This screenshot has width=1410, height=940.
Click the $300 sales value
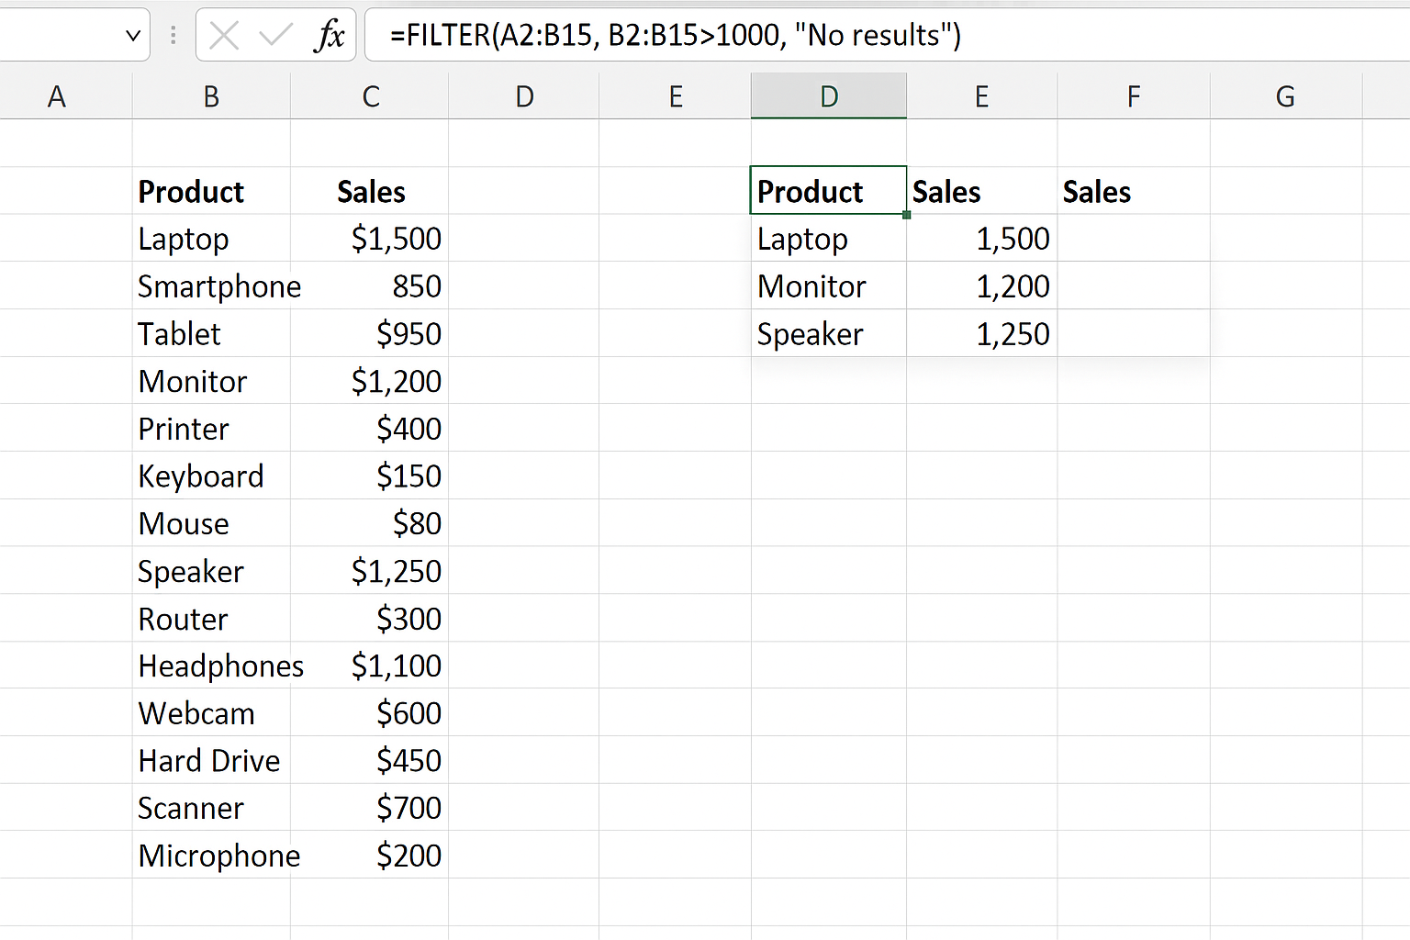[x=408, y=619]
